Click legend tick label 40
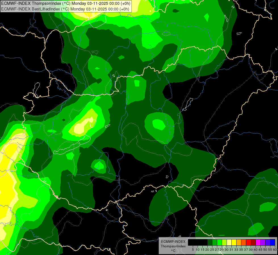The width and height of the screenshot is (278, 255). [256, 250]
